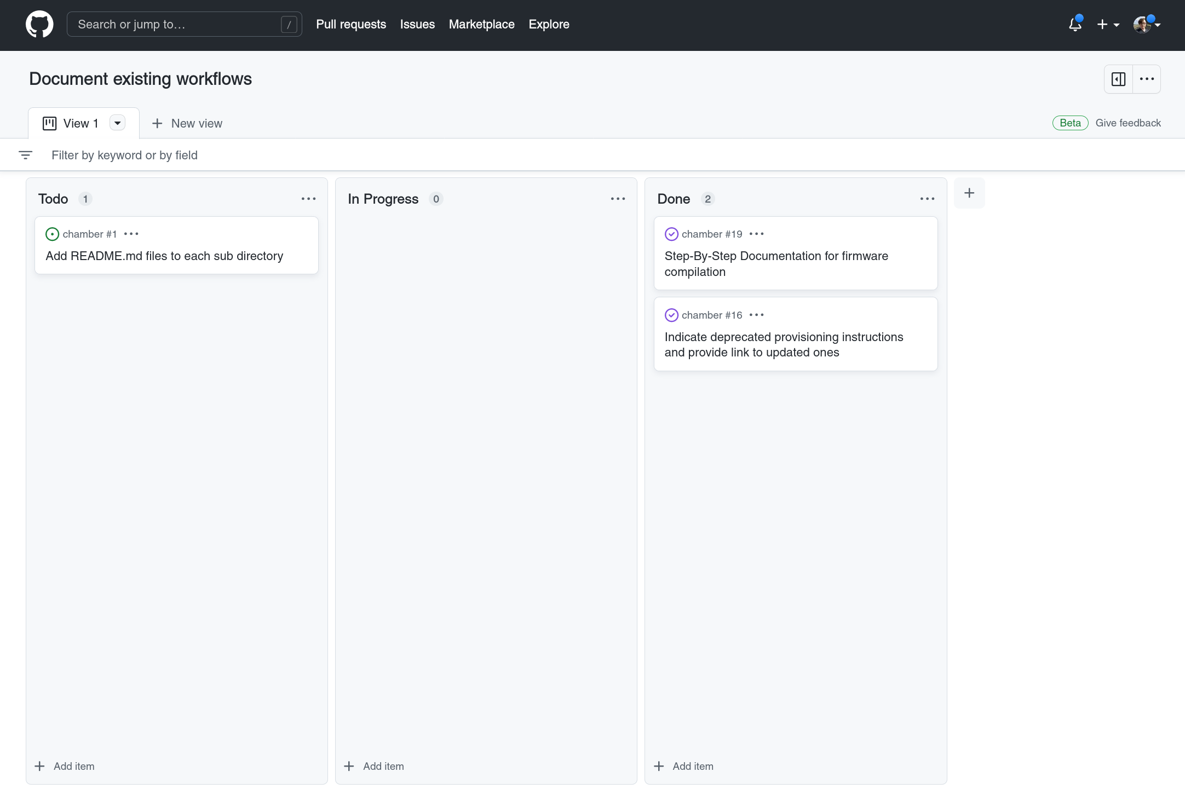Add a new column with plus button

[x=969, y=193]
